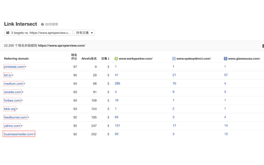Viewport: 264px width, 165px height.
Task: Open the yahoo.com referring domain link
Action: [x=12, y=126]
